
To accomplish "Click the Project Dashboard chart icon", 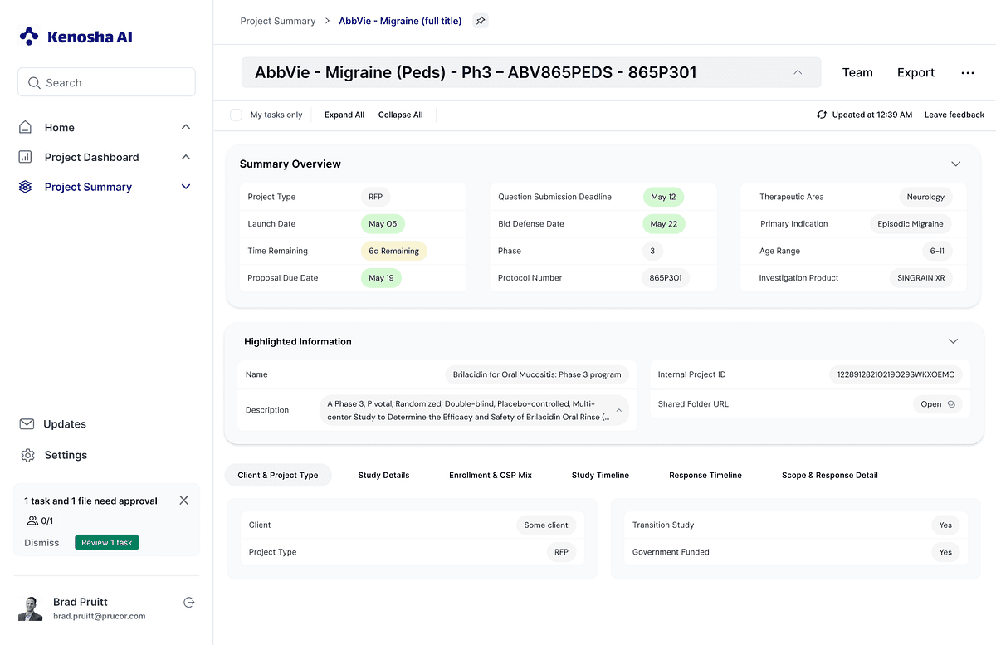I will (x=26, y=157).
